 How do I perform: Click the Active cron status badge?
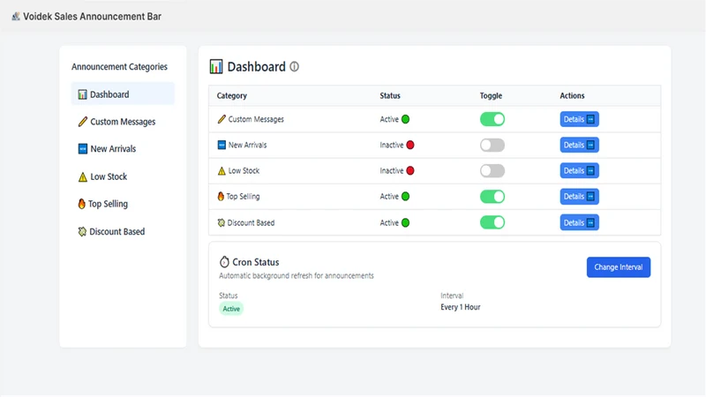(x=231, y=309)
